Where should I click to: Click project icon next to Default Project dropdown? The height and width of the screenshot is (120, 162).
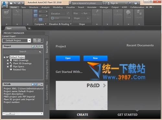coord(35,40)
